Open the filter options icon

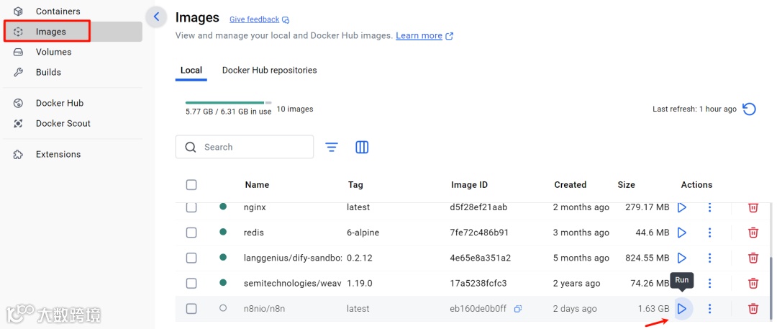[x=332, y=147]
